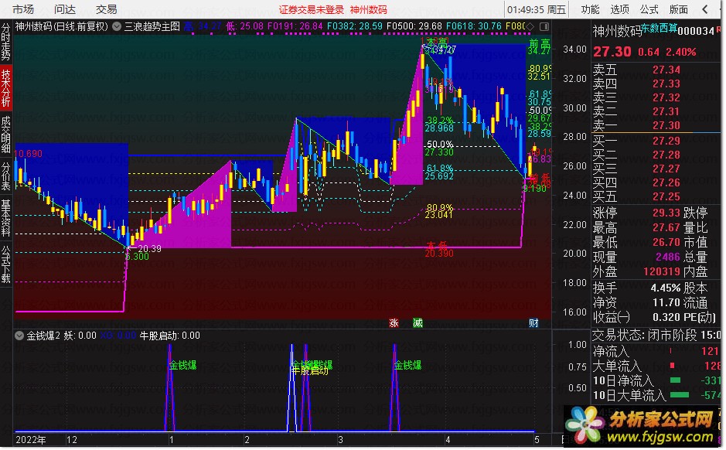The height and width of the screenshot is (450, 726).
Task: Click the 净流入 row
Action: (656, 351)
